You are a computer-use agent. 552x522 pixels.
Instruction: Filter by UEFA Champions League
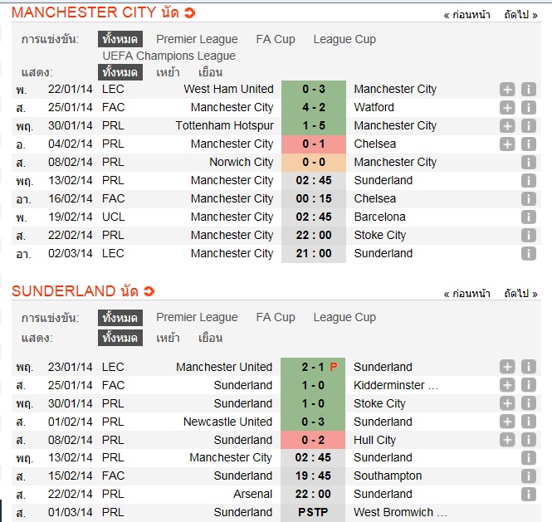(169, 56)
